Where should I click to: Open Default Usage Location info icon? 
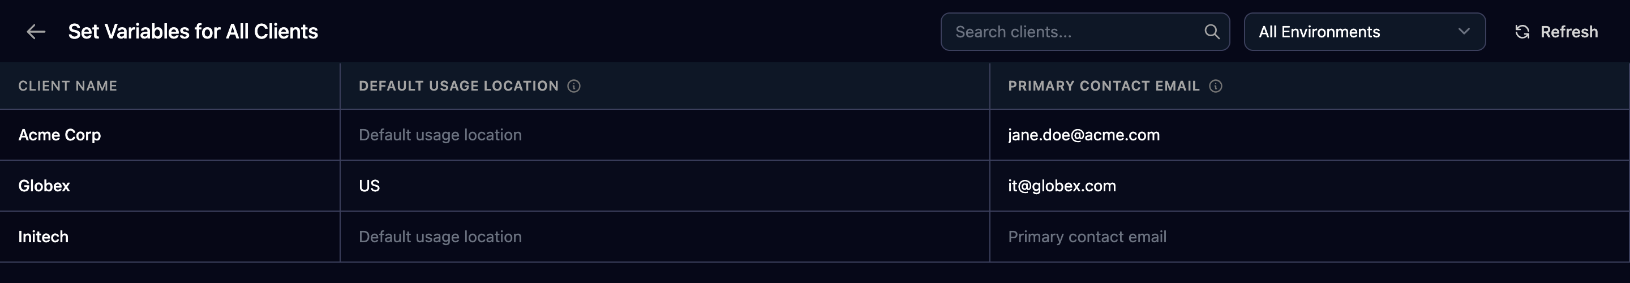574,86
